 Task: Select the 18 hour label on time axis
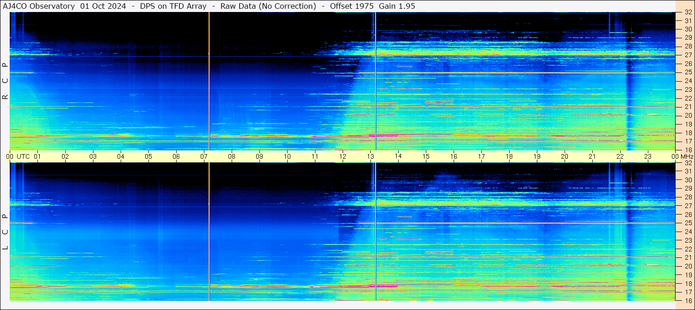tap(509, 156)
